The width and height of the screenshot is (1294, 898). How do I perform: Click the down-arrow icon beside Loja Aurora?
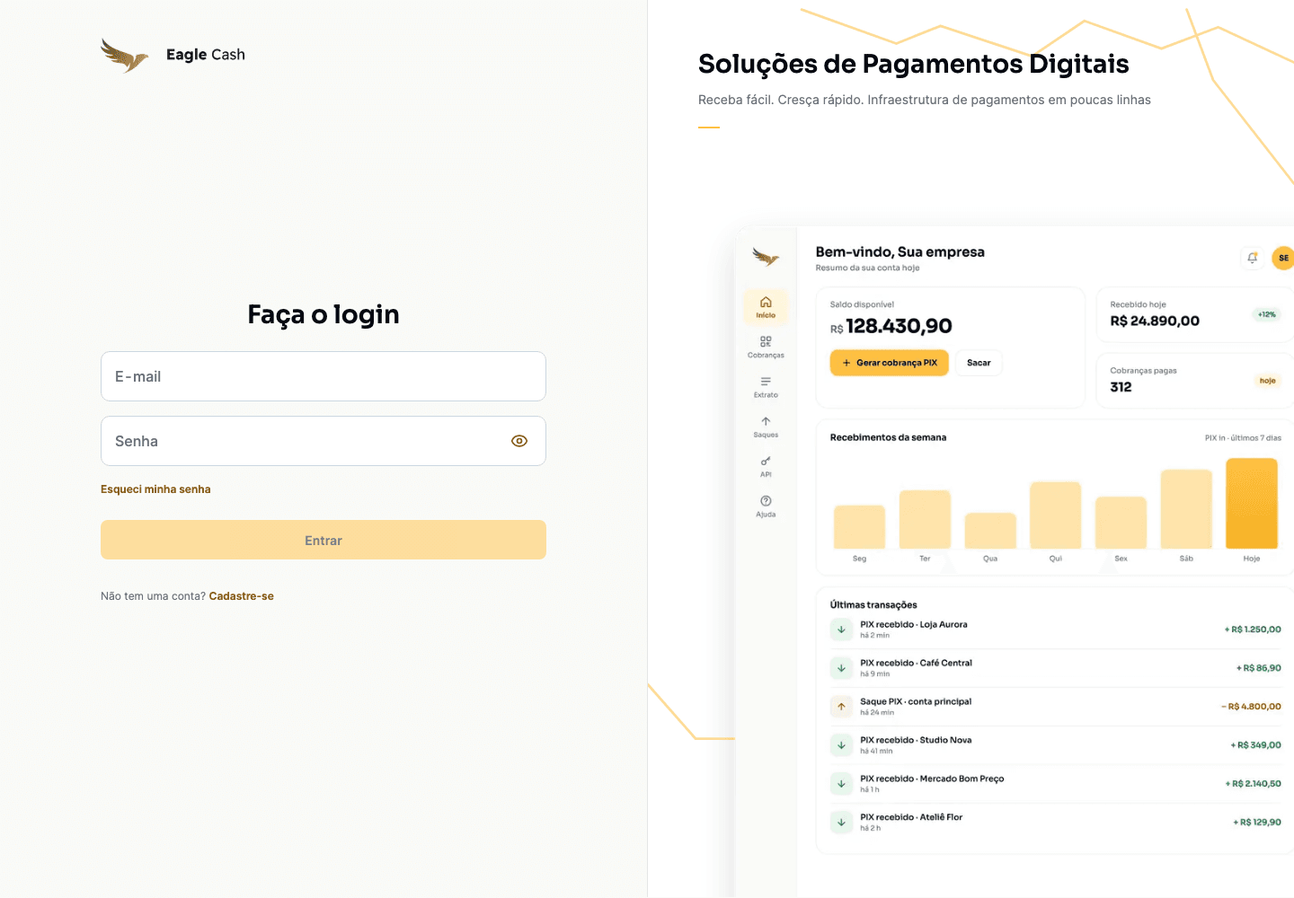[x=841, y=629]
